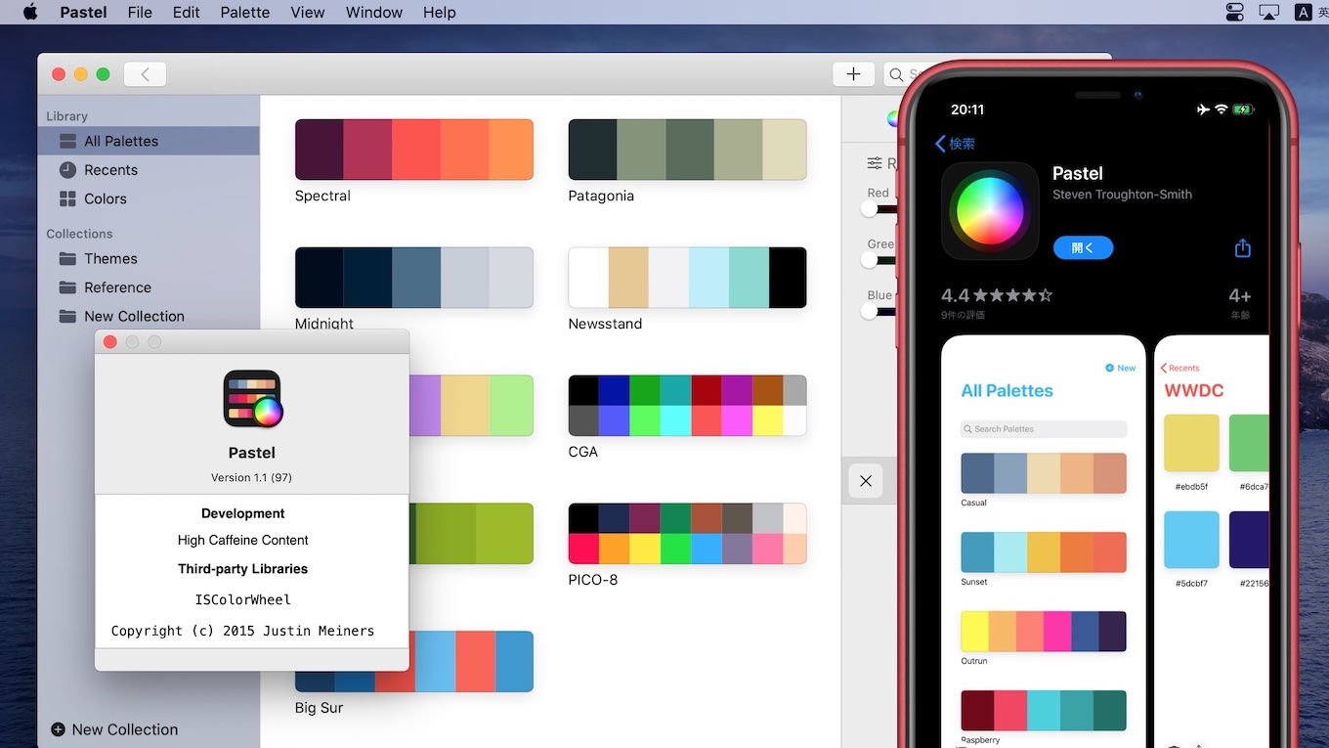Open the Edit menu
The width and height of the screenshot is (1329, 748).
186,12
